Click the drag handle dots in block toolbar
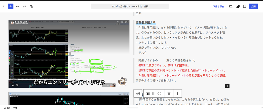263x111 pixels. pyautogui.click(x=153, y=94)
